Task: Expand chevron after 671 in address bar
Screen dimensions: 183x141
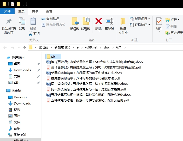Action: (125, 47)
